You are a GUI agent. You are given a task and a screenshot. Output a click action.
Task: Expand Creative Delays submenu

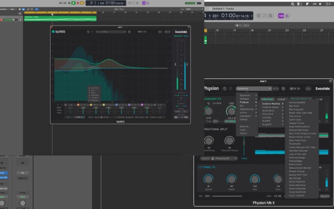272,107
